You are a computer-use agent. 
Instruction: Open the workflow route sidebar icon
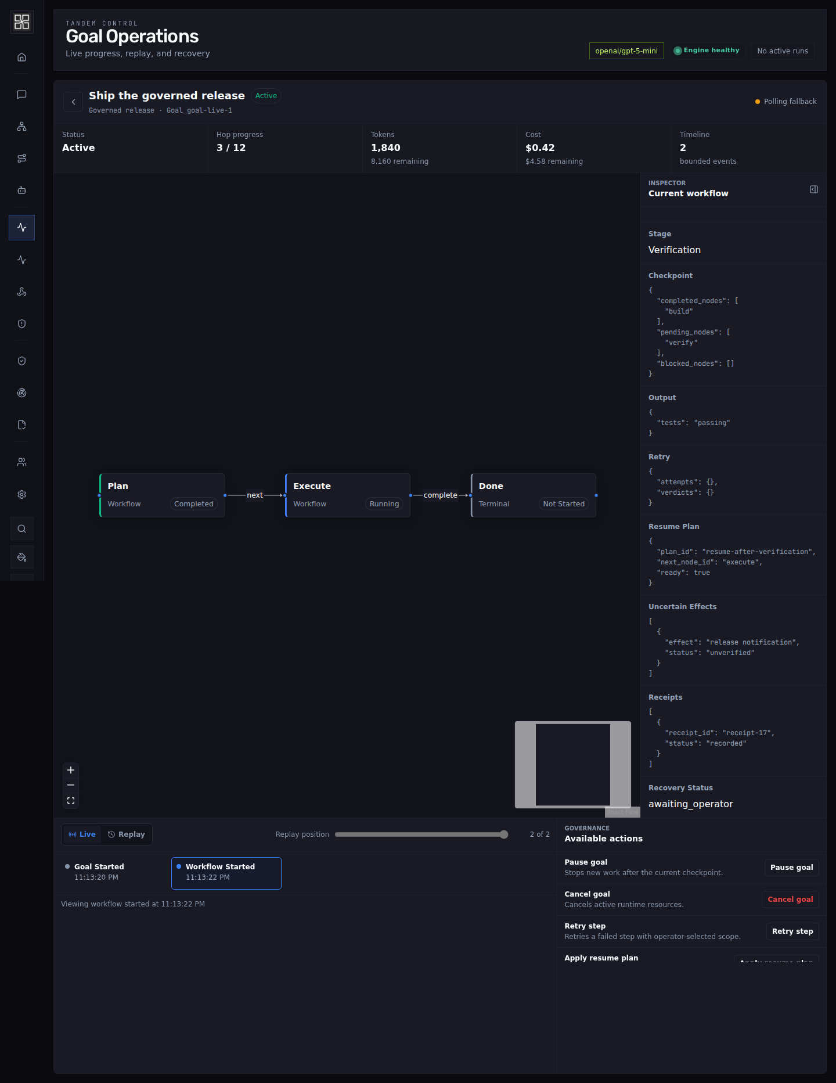(21, 159)
